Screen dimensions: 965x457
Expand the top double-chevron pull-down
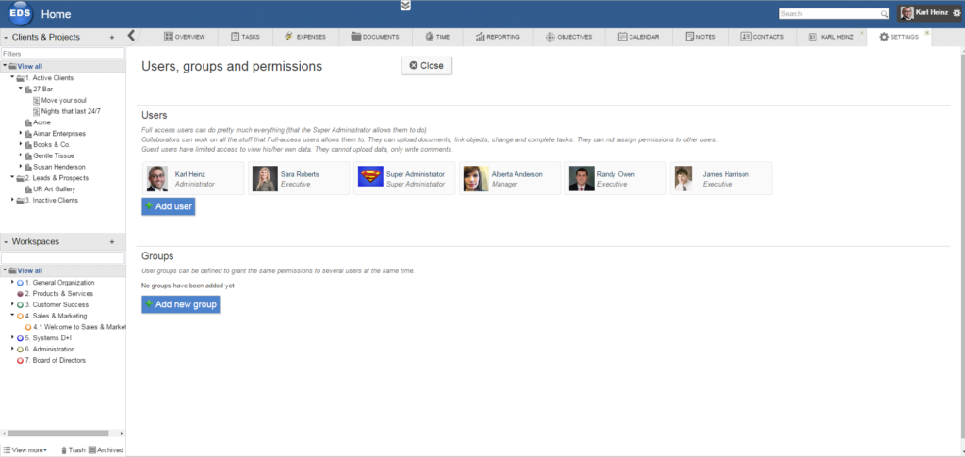[x=405, y=6]
